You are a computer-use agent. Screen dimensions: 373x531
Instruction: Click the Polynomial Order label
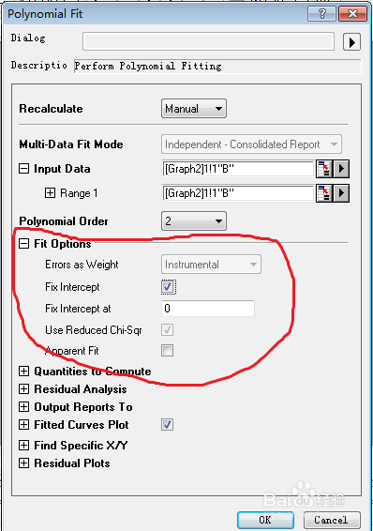point(64,221)
